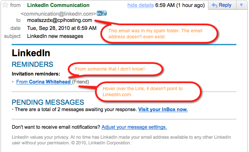Open the dropdown arrow next to Reply
The width and height of the screenshot is (249, 152).
pyautogui.click(x=241, y=5)
